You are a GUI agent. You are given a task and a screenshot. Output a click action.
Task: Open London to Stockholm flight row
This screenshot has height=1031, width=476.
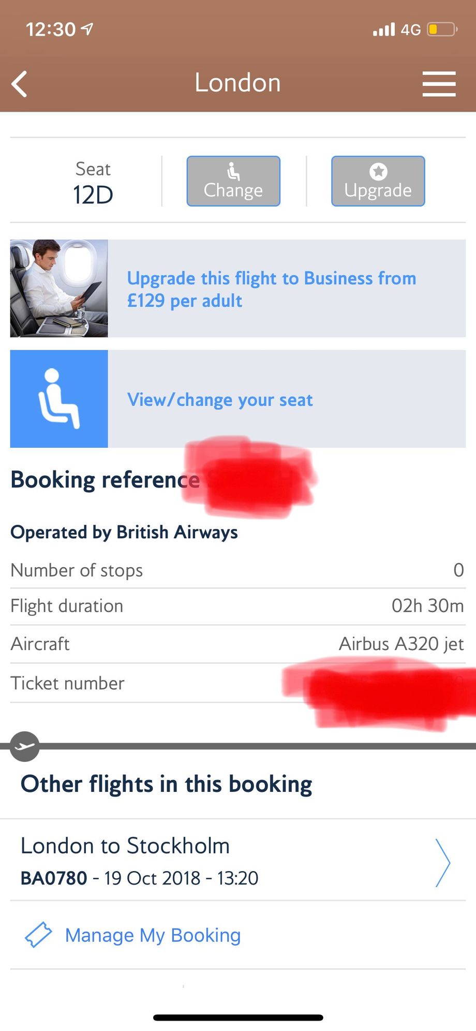238,861
